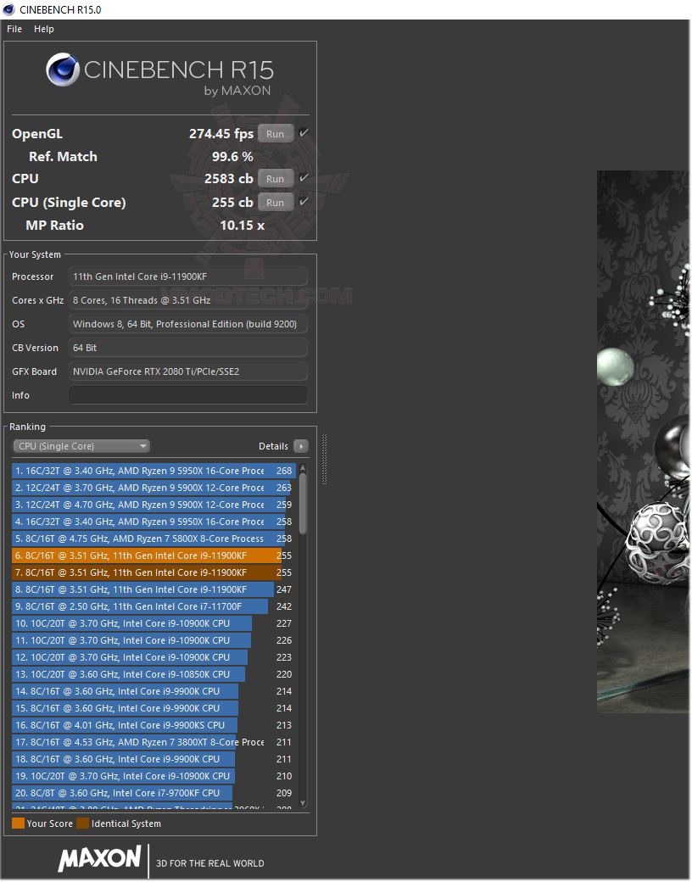Select ranking row 8 i9-11900KF 247
The height and width of the screenshot is (882, 692).
(153, 589)
